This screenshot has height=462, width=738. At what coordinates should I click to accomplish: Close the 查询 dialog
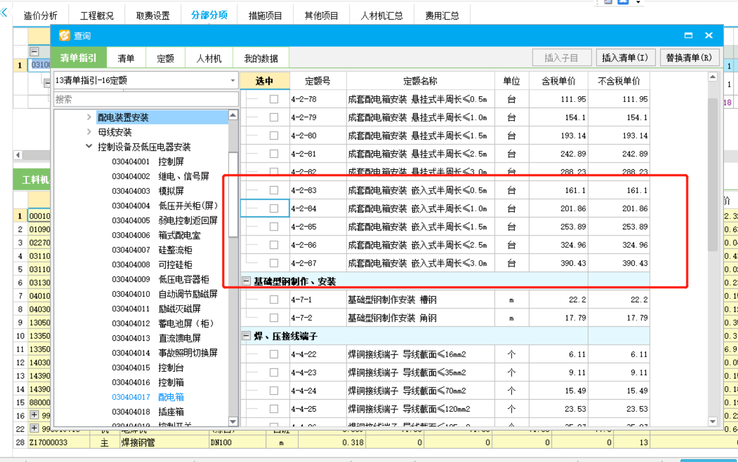pyautogui.click(x=709, y=35)
